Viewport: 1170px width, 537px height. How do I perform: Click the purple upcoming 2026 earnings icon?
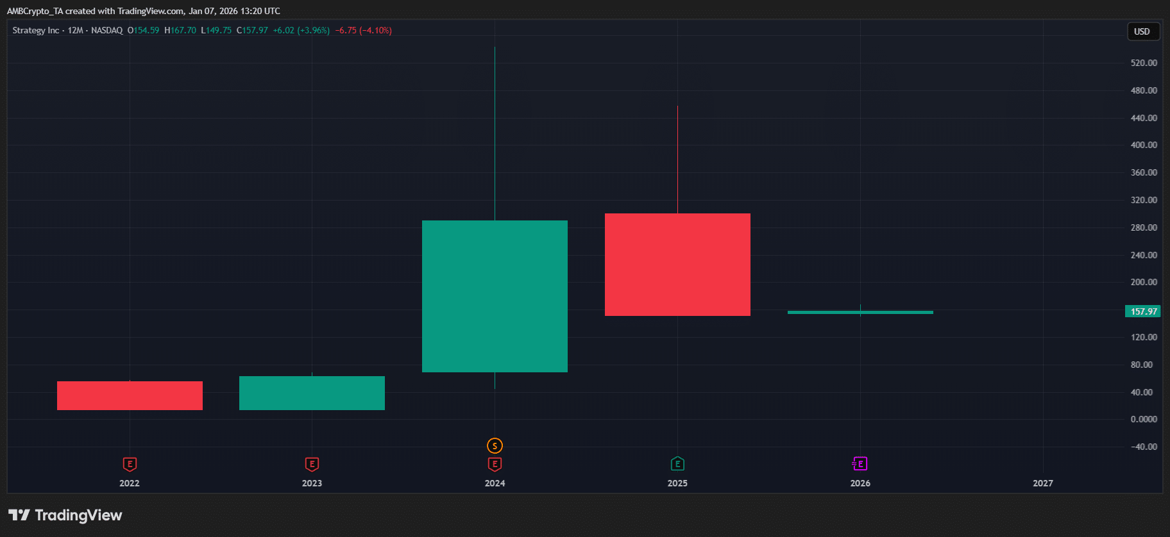pyautogui.click(x=860, y=463)
